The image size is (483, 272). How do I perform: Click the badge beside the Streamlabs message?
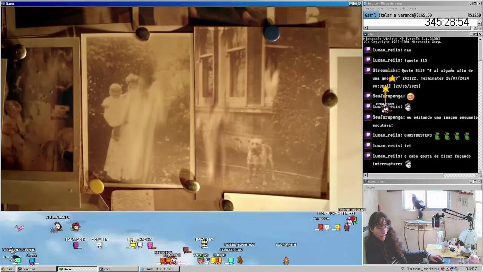(368, 70)
